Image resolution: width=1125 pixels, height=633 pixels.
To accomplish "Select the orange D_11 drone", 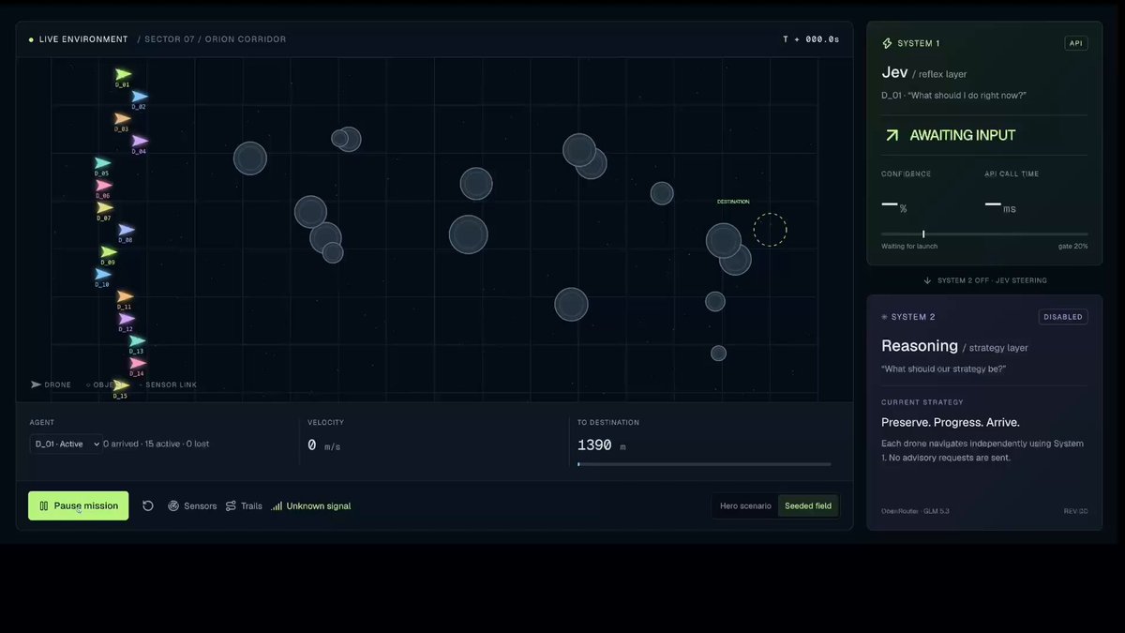I will click(x=125, y=296).
